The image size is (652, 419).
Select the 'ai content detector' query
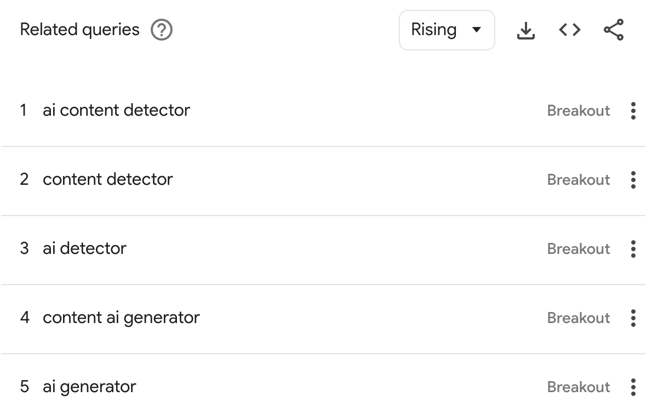[x=117, y=111]
